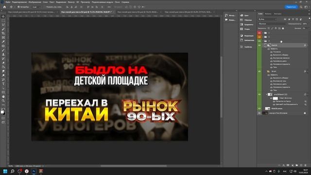The height and width of the screenshot is (175, 311).
Task: Select the Pen tool
Action: [x=3, y=80]
